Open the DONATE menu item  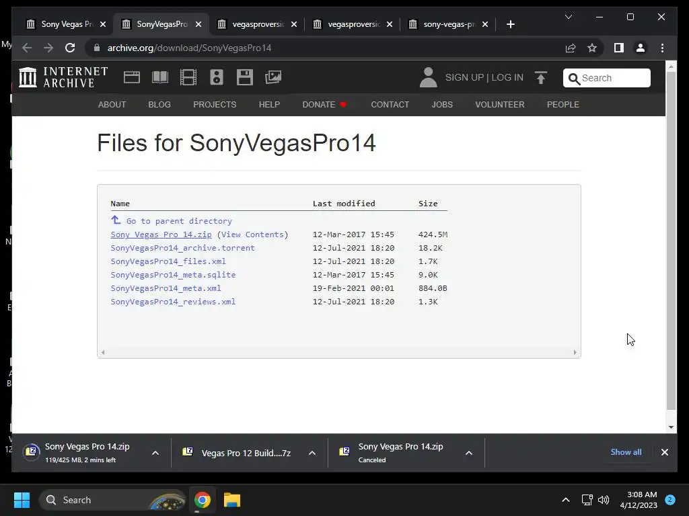tap(324, 104)
